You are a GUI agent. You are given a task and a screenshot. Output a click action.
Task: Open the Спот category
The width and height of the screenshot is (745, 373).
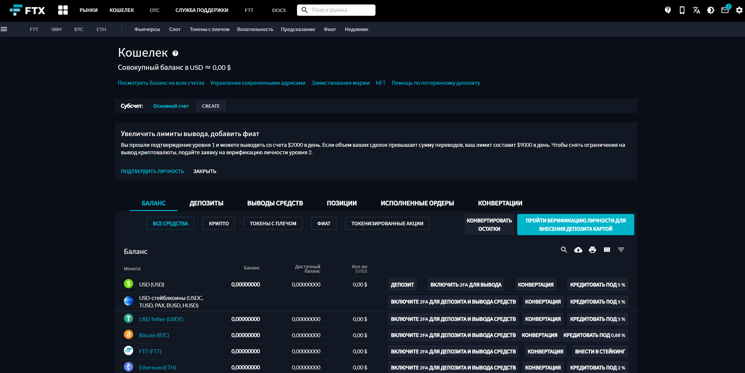coord(175,29)
